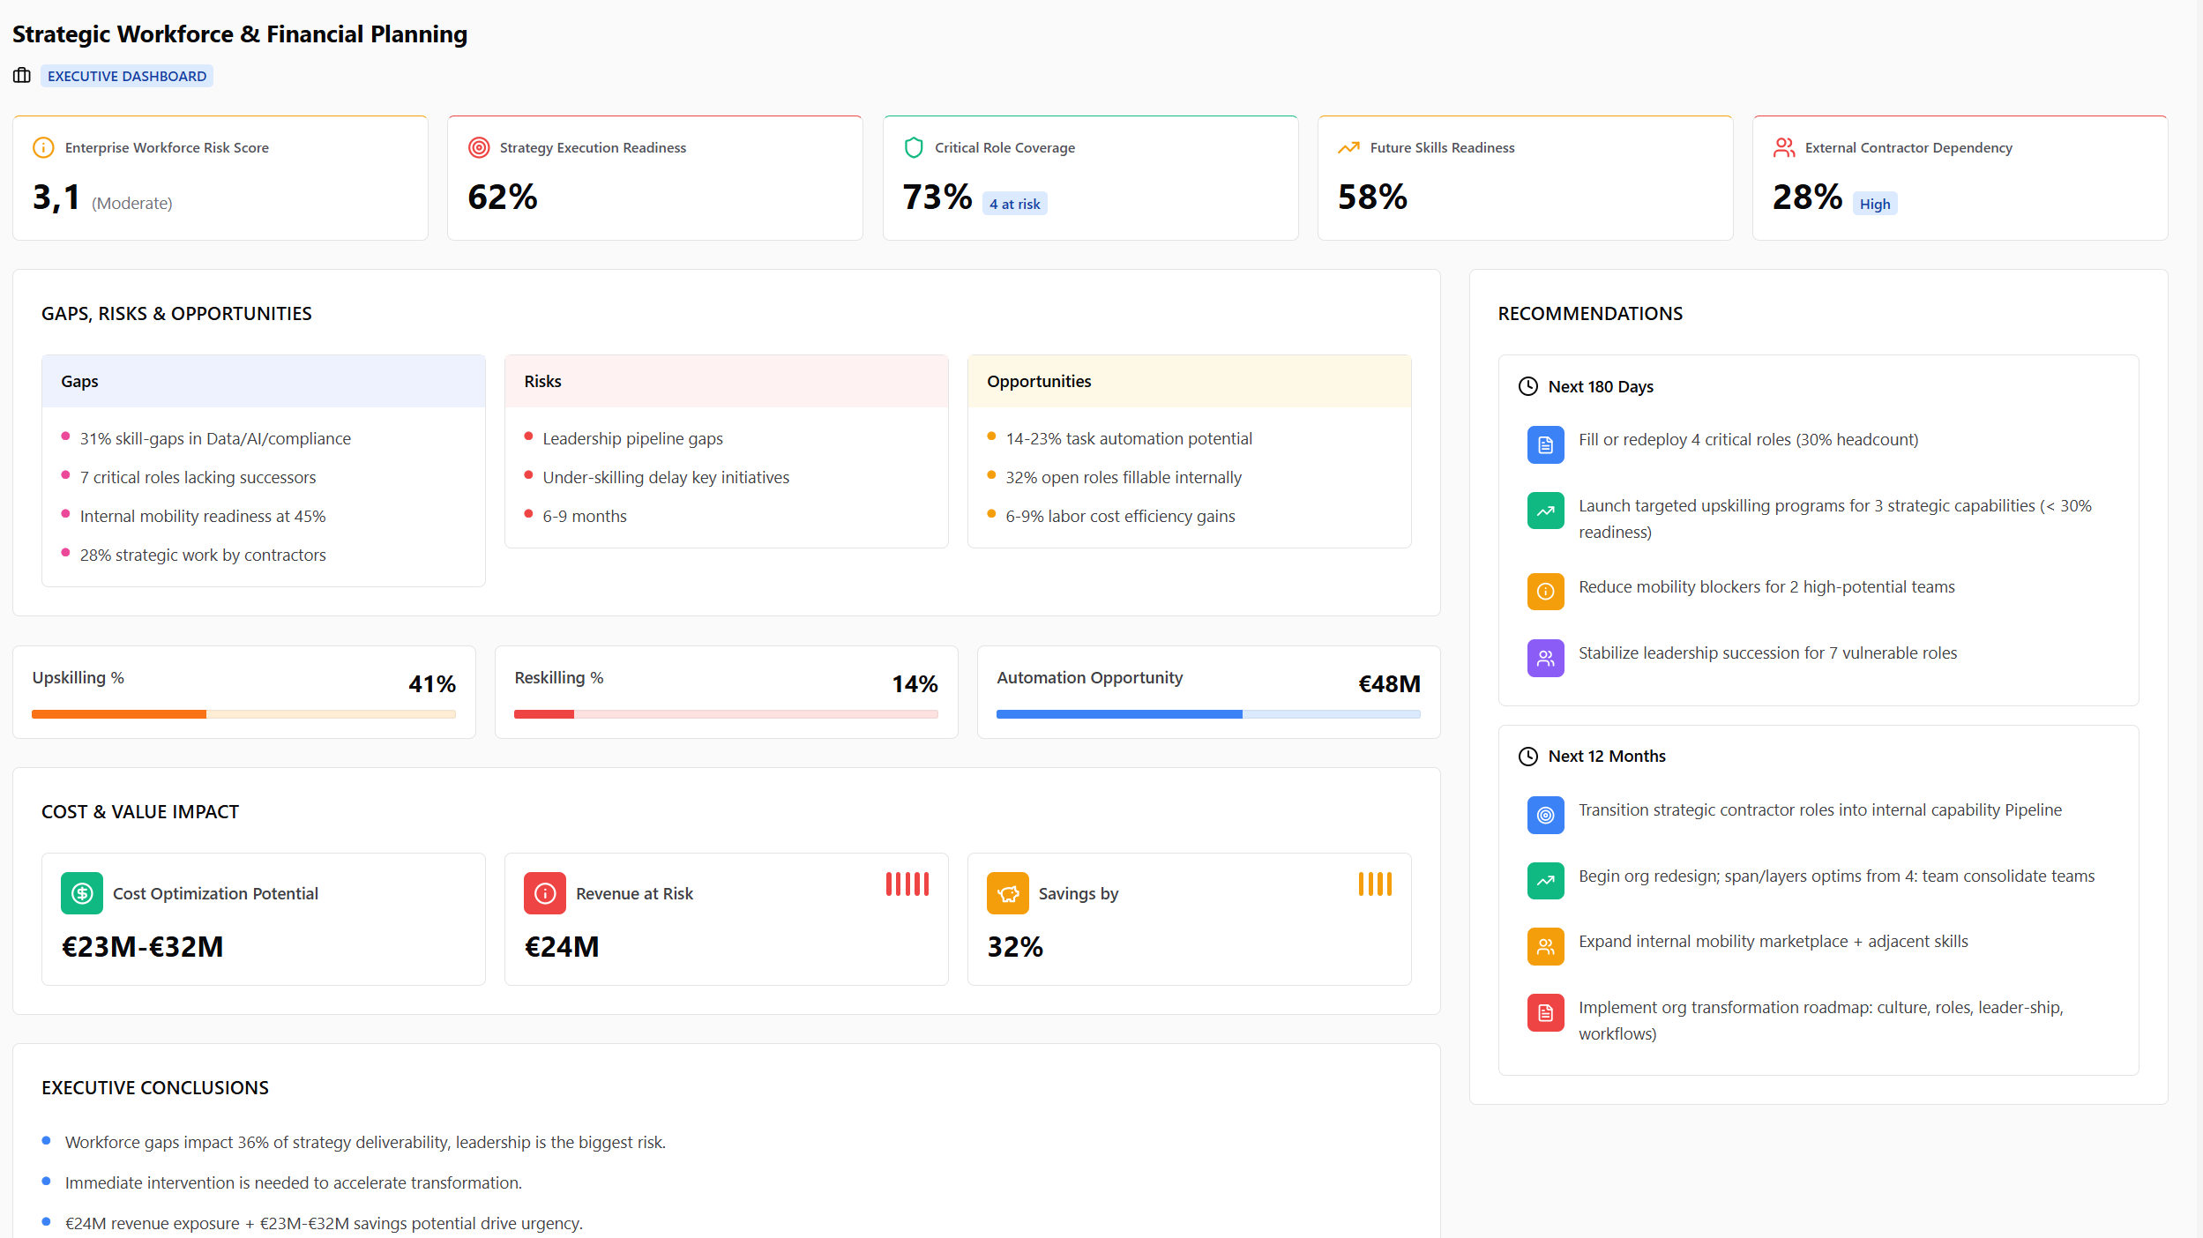2203x1238 pixels.
Task: Expand the Next 12 Months section
Action: click(x=1605, y=755)
